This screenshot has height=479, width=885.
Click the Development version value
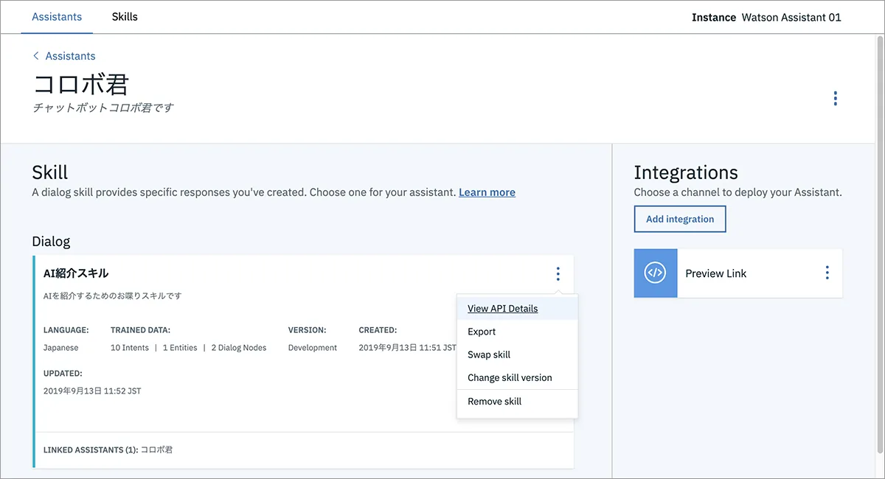pos(313,348)
